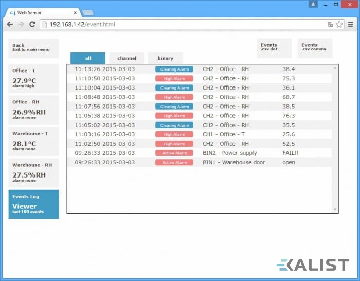
Task: Click the value 76.3
Action: pos(289,116)
